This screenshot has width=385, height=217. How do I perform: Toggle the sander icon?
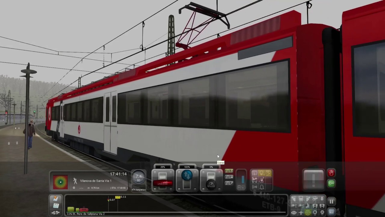[261, 180]
